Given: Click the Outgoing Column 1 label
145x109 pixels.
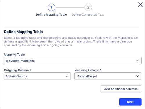Looking at the screenshot, I should click(x=17, y=70).
